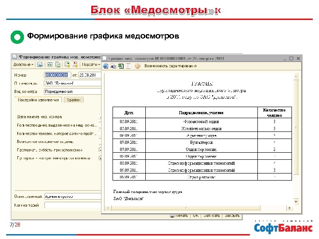The width and height of the screenshot is (319, 239).
Task: Click the empty Комментарий field
Action: click(73, 205)
